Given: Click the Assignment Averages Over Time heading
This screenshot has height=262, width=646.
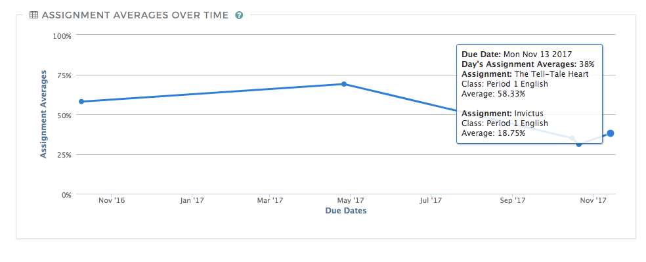Looking at the screenshot, I should coord(135,15).
